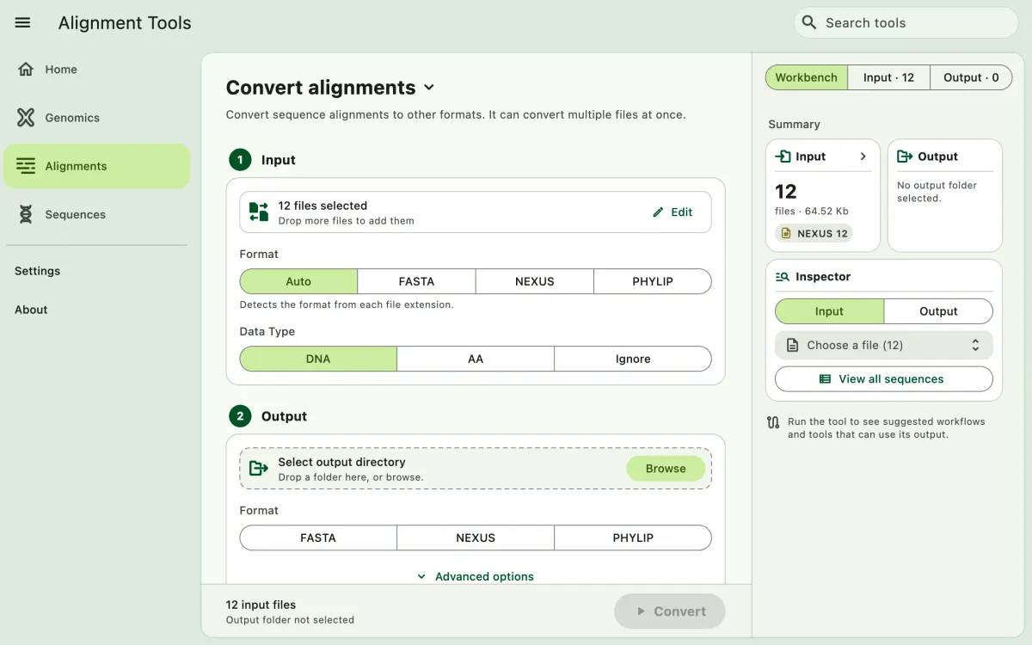Choose FASTA as output format

pyautogui.click(x=318, y=537)
